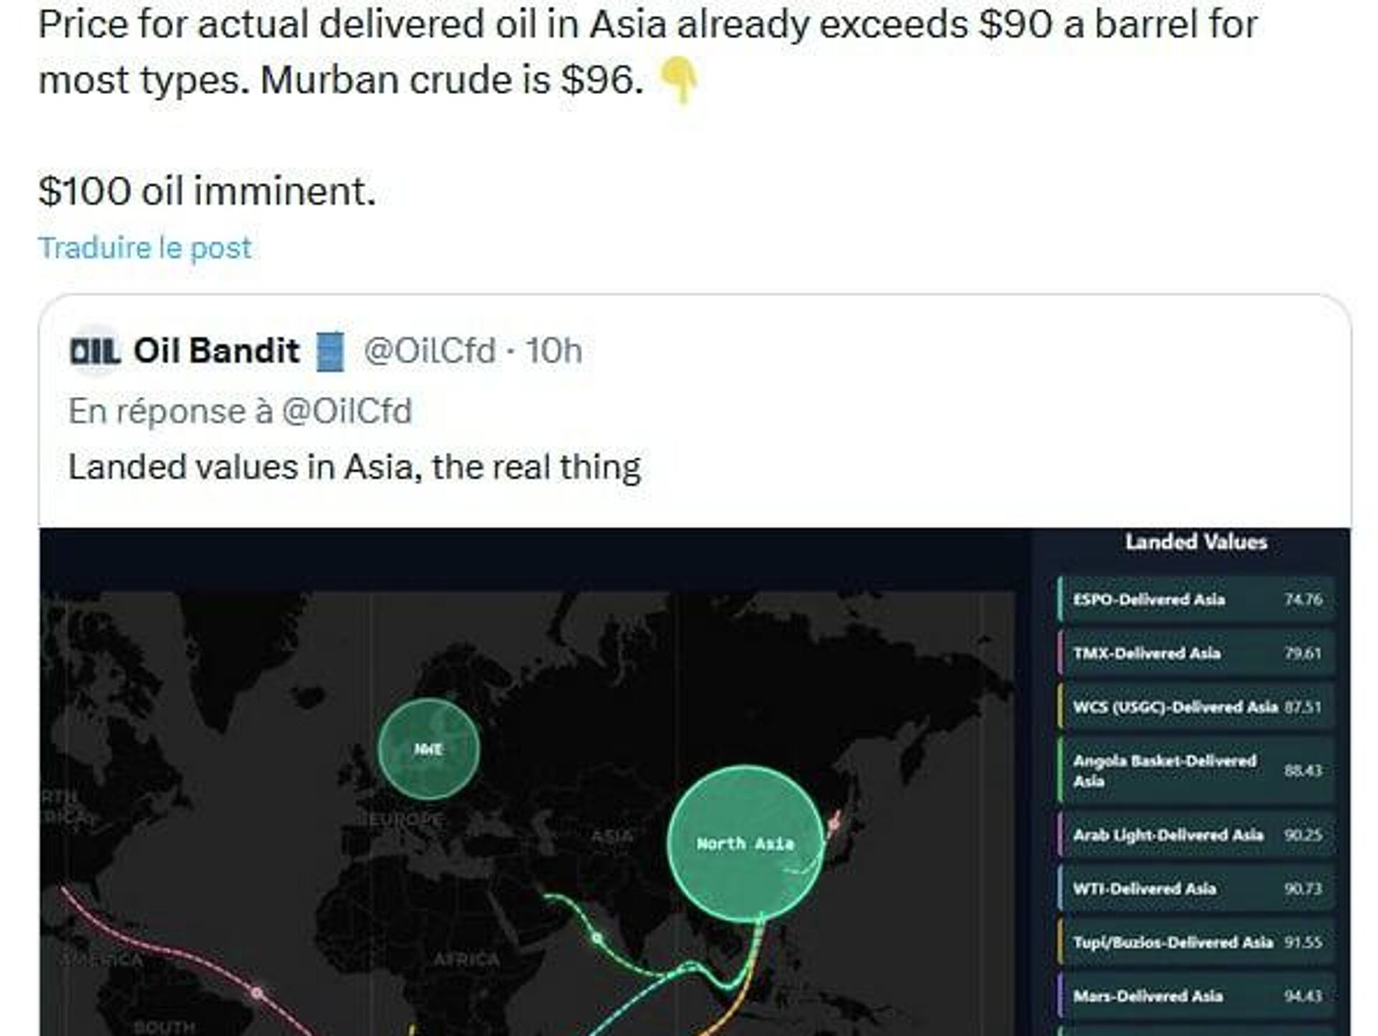The image size is (1378, 1036).
Task: Click the green route marker near the Middle East
Action: click(597, 938)
